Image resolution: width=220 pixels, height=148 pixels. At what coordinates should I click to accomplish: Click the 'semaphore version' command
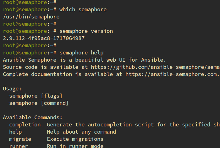86,31
